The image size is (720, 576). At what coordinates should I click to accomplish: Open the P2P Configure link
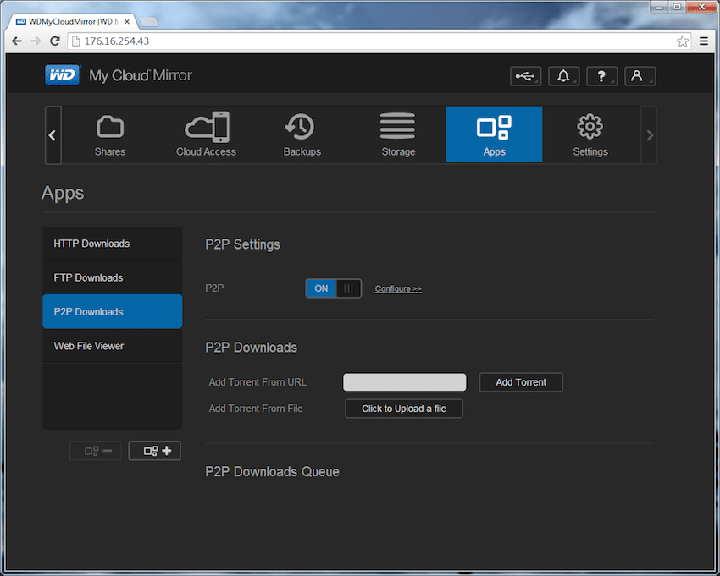pyautogui.click(x=398, y=289)
